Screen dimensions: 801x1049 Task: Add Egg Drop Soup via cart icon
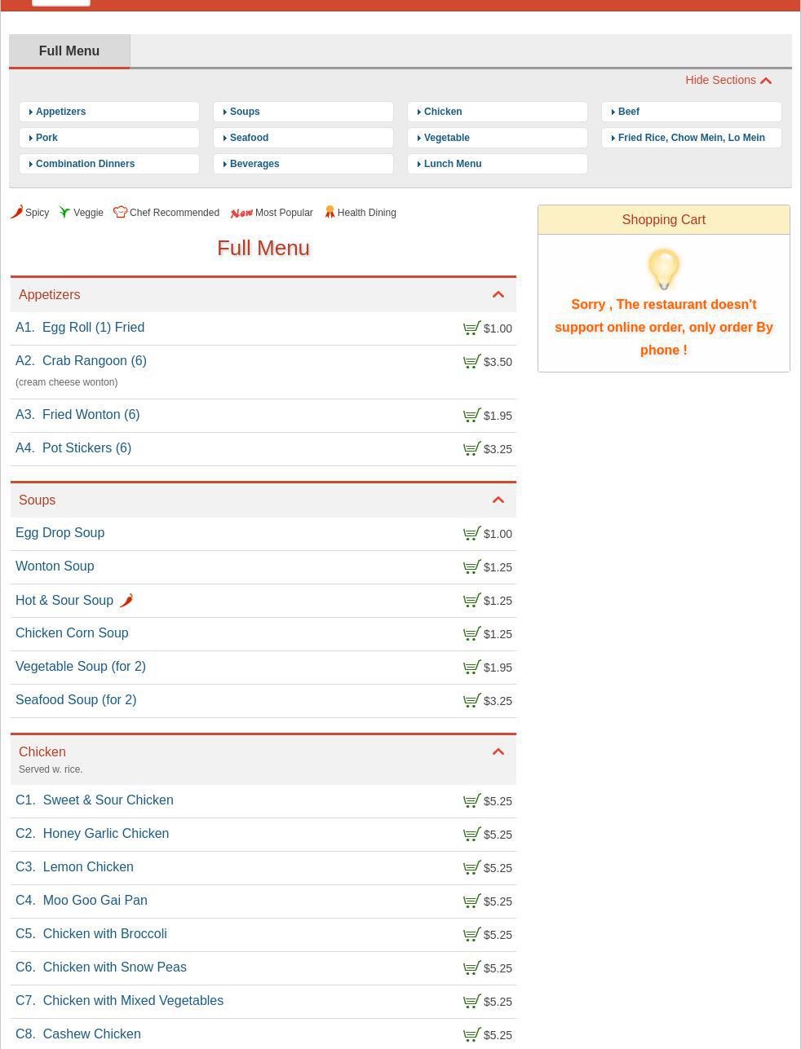[x=471, y=534]
